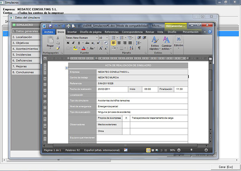Open the bullets list dropdown arrow
The width and height of the screenshot is (241, 171).
pyautogui.click(x=117, y=38)
